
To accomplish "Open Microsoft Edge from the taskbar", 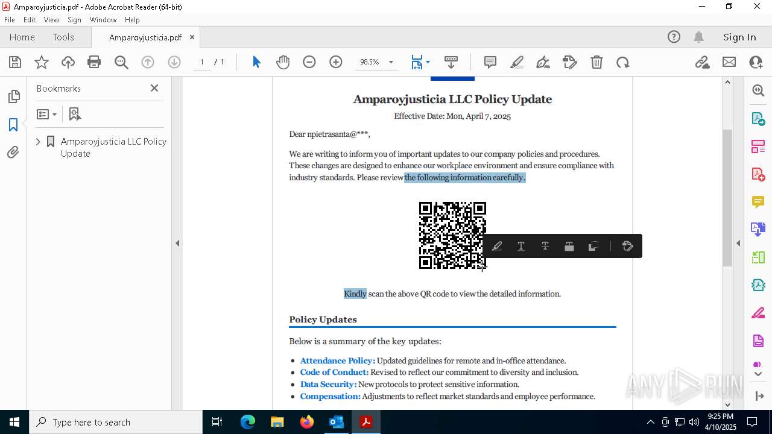I will point(248,422).
